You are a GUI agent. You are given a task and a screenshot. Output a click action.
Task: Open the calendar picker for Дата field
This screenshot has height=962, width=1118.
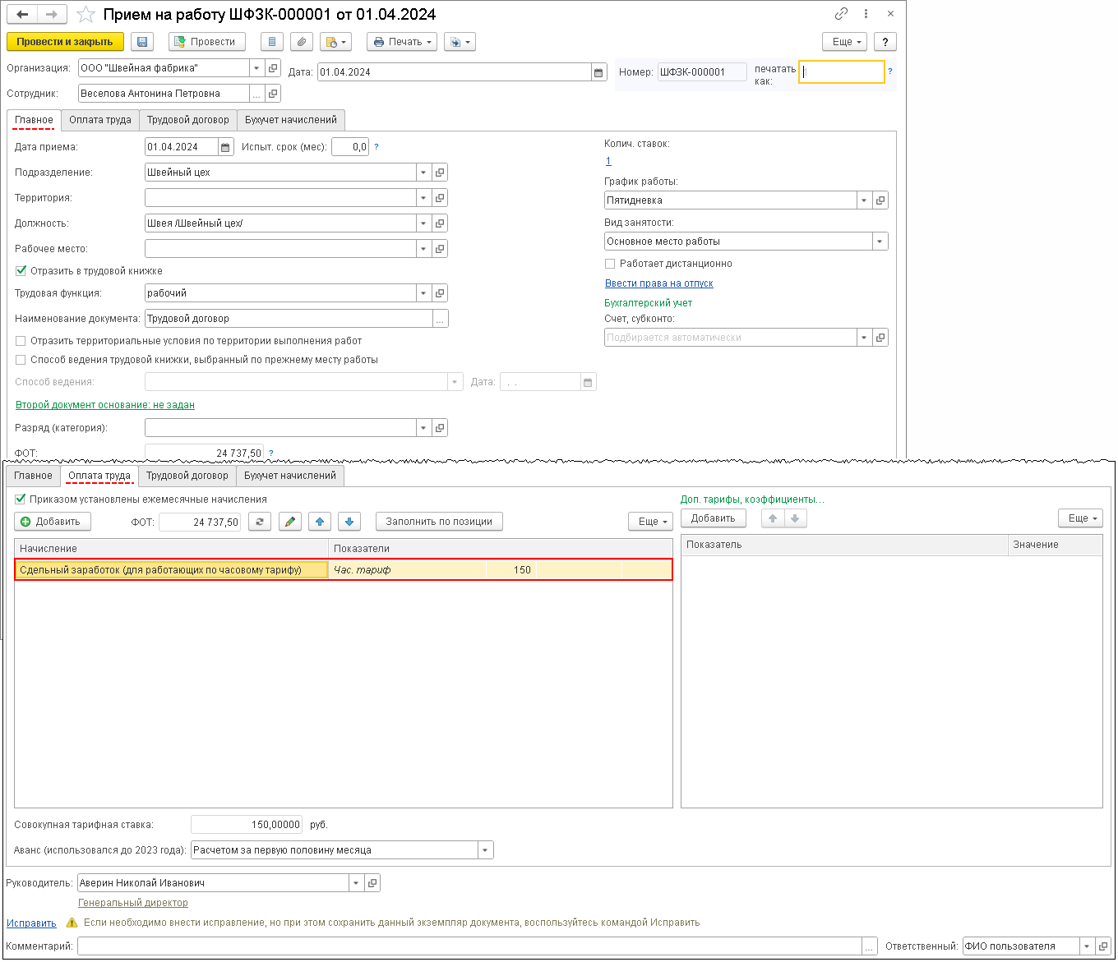[x=598, y=72]
